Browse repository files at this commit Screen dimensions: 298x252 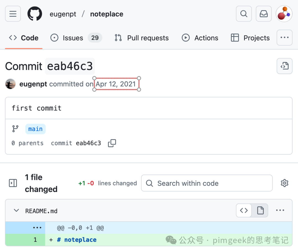click(284, 66)
